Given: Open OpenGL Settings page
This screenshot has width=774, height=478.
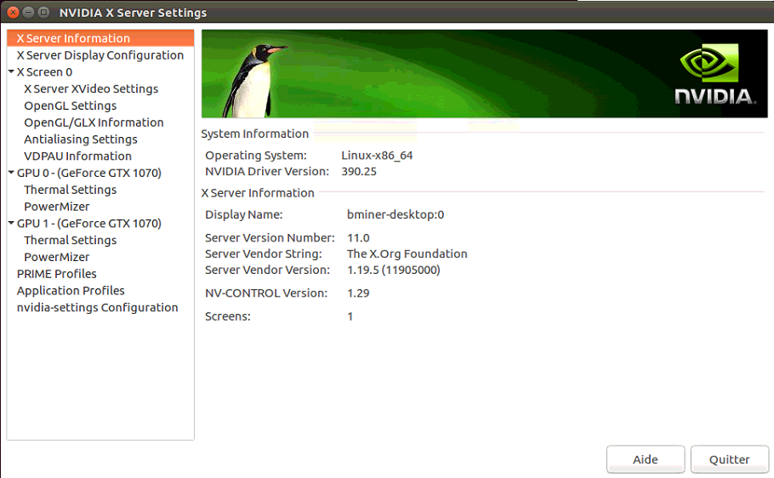Looking at the screenshot, I should point(70,105).
